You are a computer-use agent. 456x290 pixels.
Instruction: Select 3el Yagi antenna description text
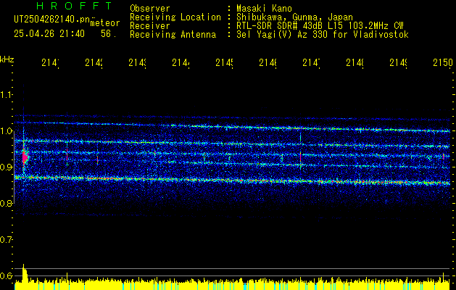click(323, 35)
